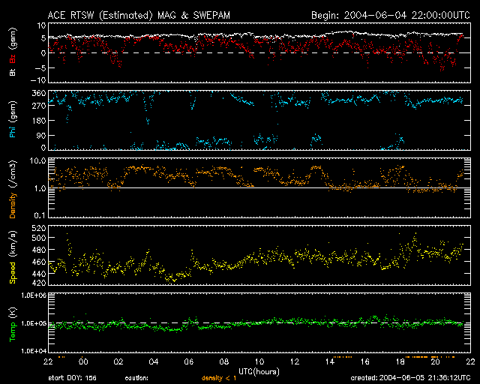
Task: Click the 360 tick on Phi axis
Action: pyautogui.click(x=39, y=94)
